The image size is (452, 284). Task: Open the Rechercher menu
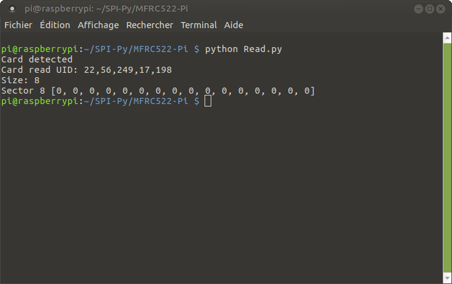coord(149,25)
